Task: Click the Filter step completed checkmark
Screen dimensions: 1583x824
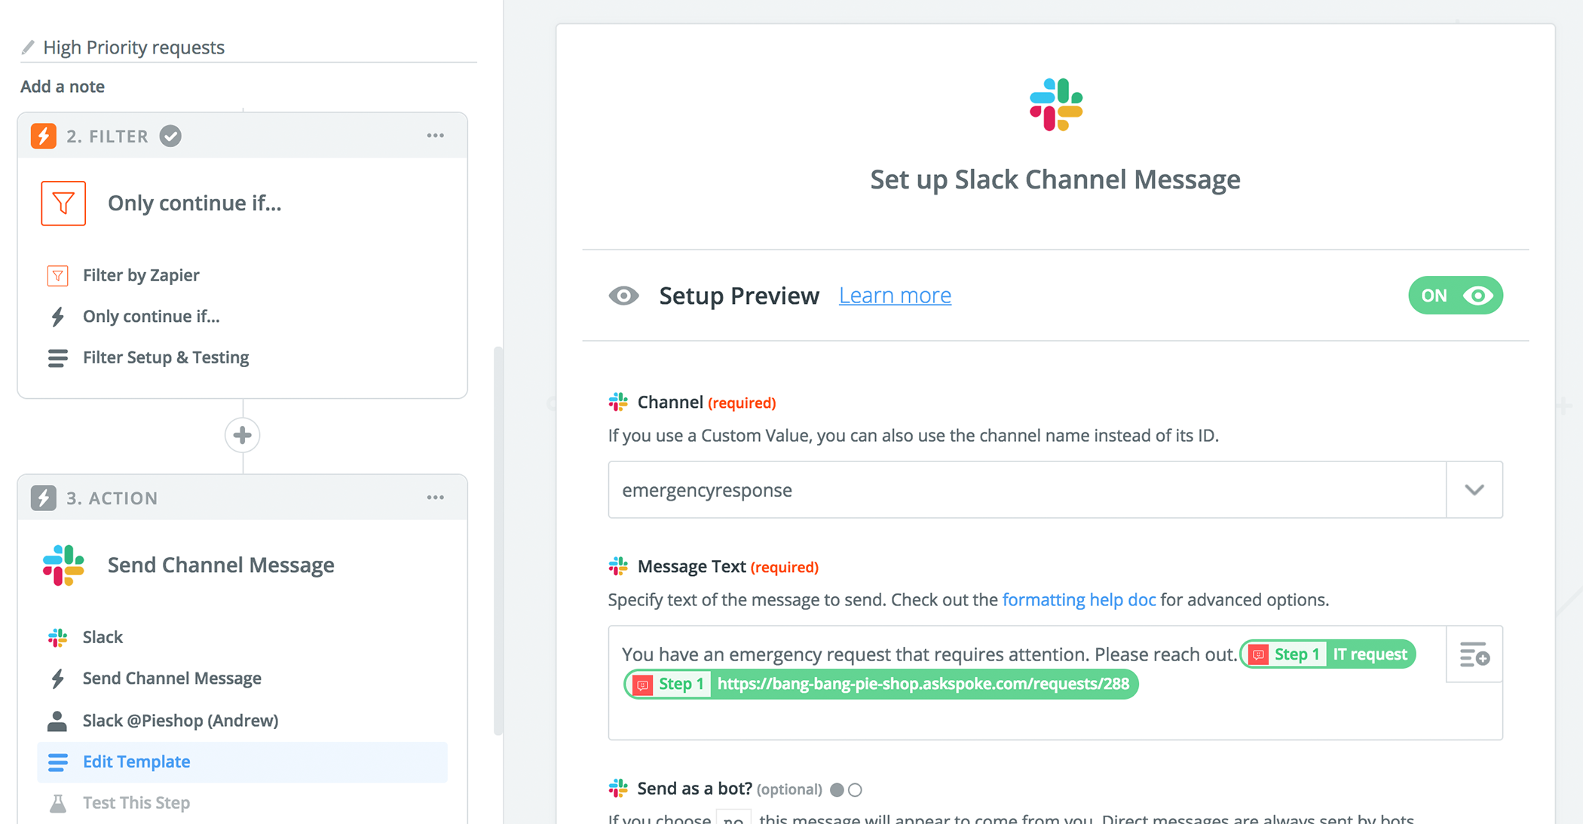Action: [x=170, y=136]
